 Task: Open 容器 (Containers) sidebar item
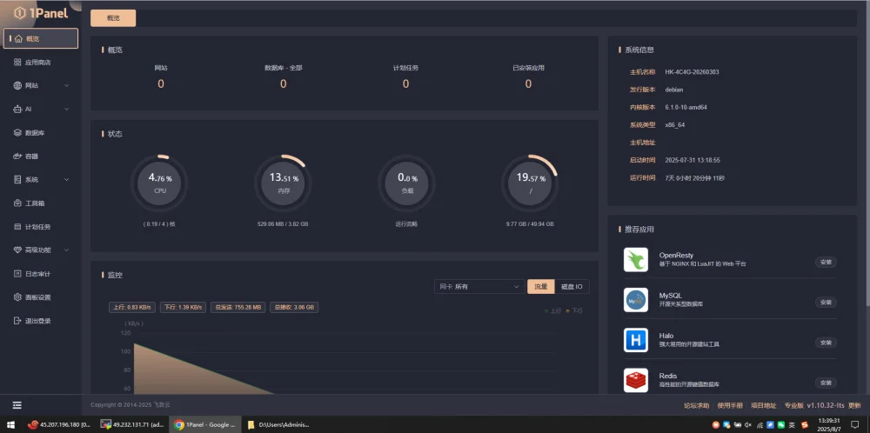coord(31,157)
